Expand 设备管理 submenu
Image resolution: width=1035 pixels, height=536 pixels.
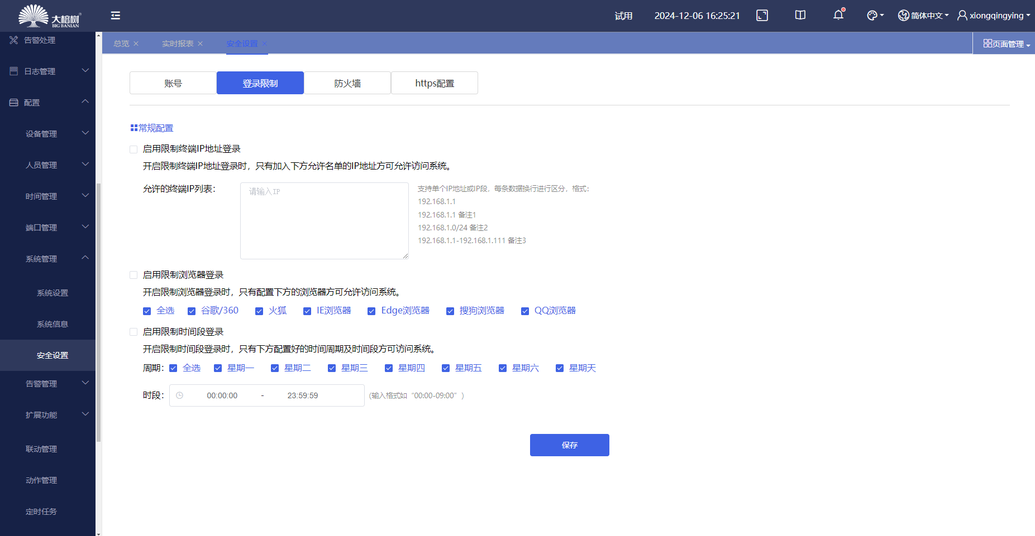coord(85,133)
